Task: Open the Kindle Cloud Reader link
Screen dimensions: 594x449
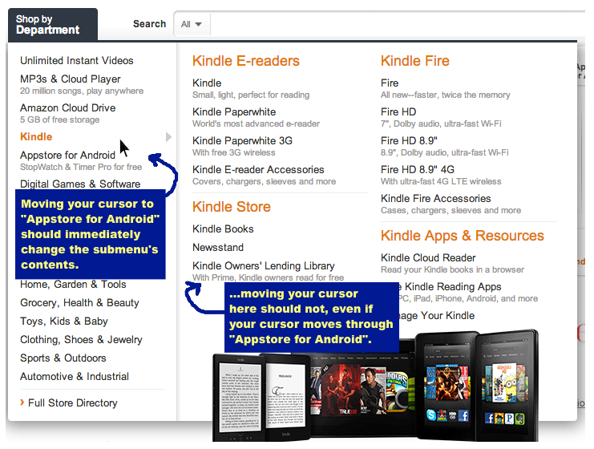Action: point(428,257)
